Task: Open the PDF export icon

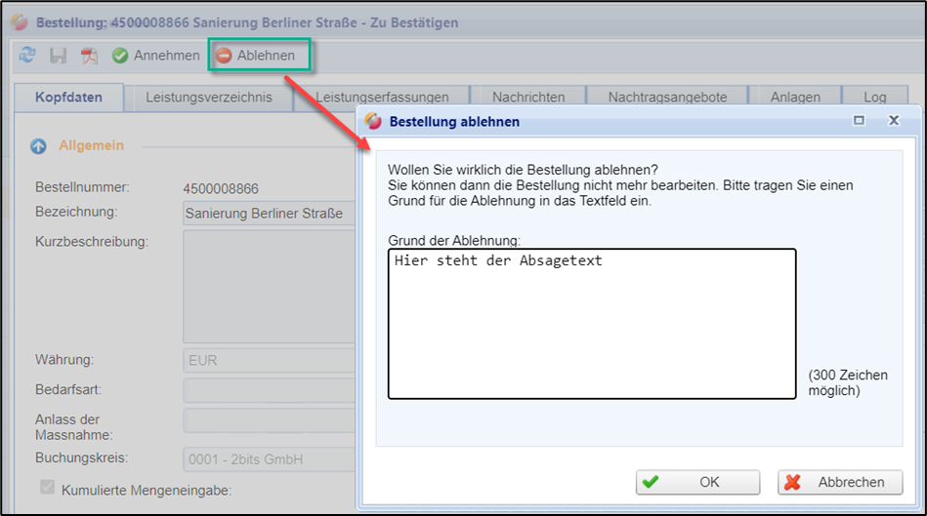Action: coord(89,56)
